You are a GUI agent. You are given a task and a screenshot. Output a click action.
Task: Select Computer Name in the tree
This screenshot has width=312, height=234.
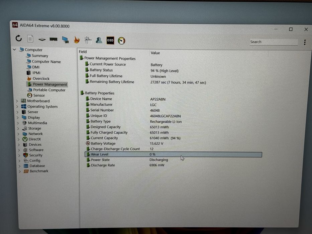point(43,62)
